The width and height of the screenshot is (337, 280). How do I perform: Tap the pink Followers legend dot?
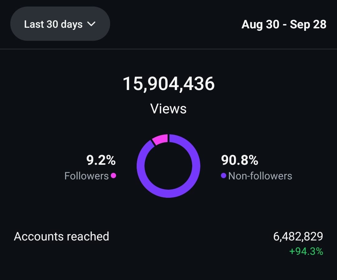114,176
